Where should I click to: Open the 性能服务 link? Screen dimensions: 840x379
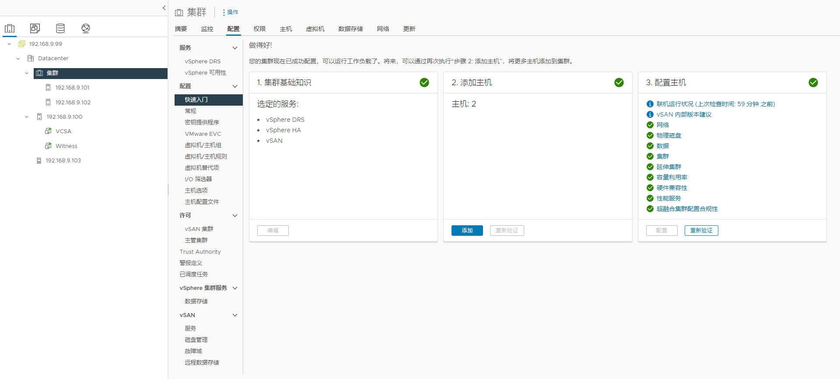click(x=668, y=198)
